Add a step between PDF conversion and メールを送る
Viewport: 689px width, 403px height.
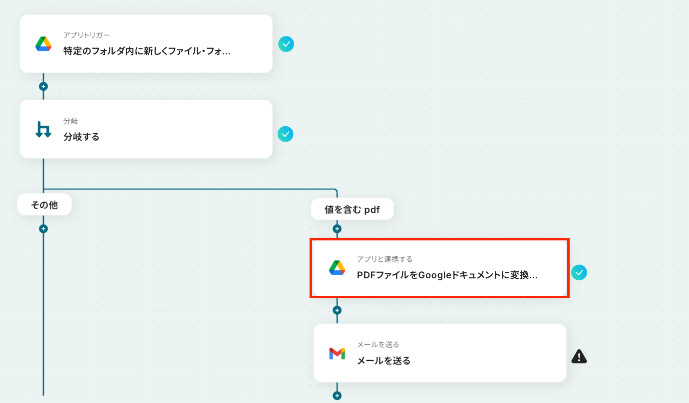point(337,310)
